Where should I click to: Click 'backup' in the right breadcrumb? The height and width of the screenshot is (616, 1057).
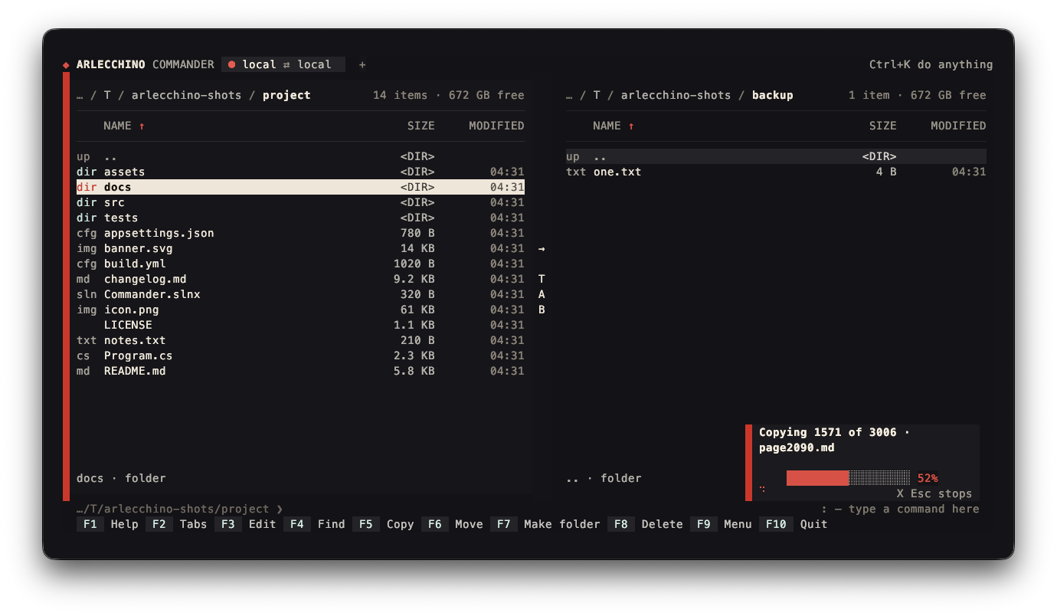point(772,95)
